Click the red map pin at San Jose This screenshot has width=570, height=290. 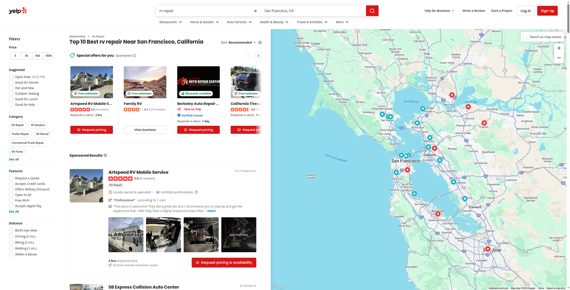point(488,249)
